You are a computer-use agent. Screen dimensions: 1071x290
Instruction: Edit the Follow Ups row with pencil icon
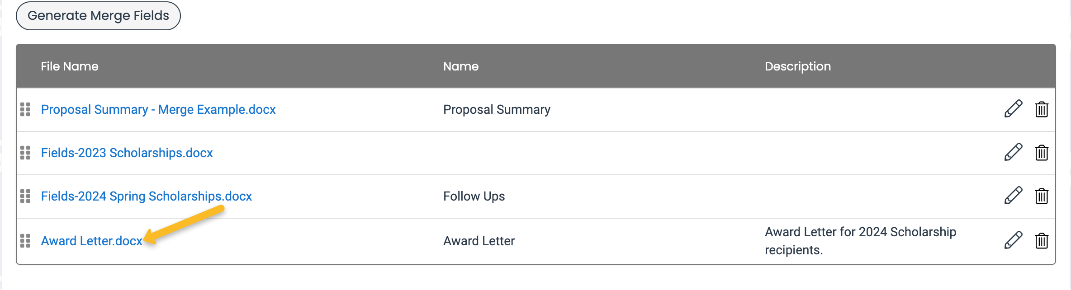tap(1013, 196)
